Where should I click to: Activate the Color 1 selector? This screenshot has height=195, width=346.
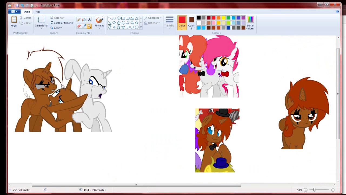tap(182, 22)
